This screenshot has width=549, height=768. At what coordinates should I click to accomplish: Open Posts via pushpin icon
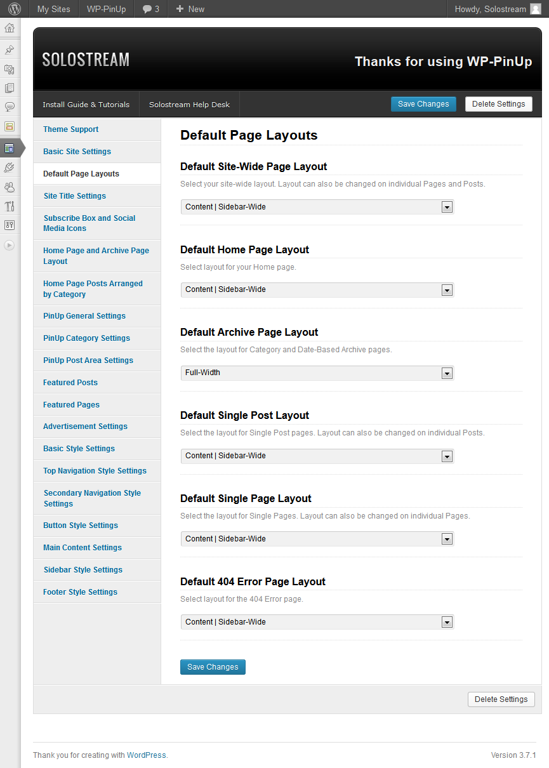click(10, 50)
